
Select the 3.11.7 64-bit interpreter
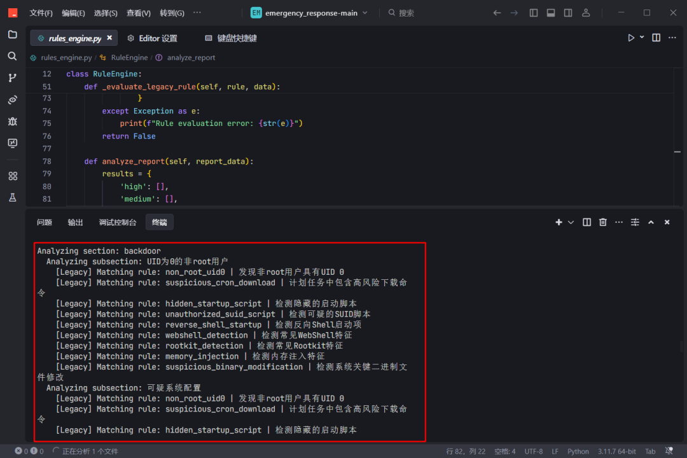tap(617, 451)
